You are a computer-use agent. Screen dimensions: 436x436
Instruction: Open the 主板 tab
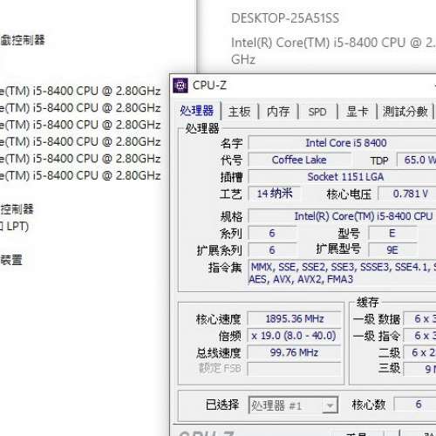pos(240,112)
